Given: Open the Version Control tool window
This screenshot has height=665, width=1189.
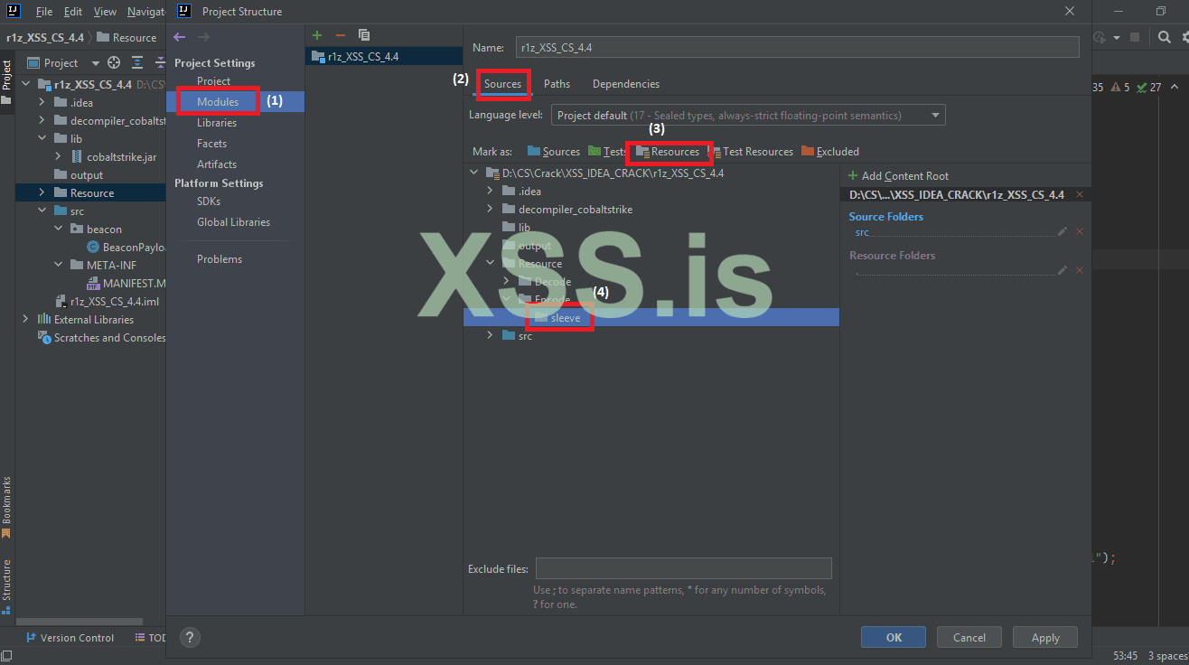Looking at the screenshot, I should click(70, 638).
